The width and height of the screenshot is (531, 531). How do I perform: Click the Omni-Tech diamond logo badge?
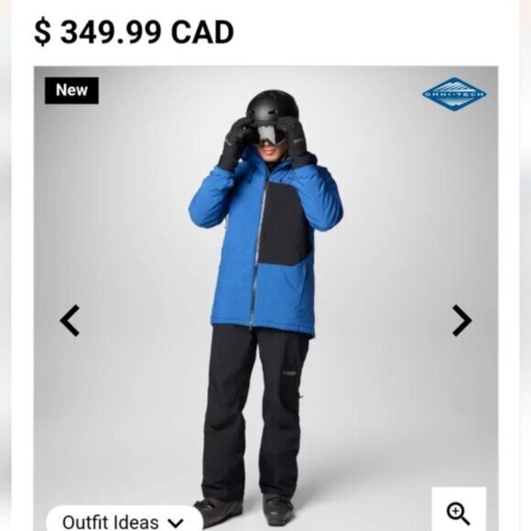[x=454, y=94]
